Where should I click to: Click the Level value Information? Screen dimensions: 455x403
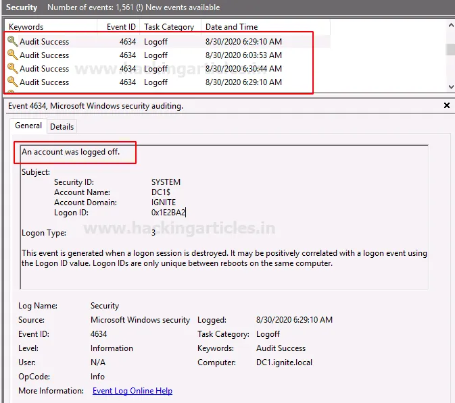coord(112,348)
